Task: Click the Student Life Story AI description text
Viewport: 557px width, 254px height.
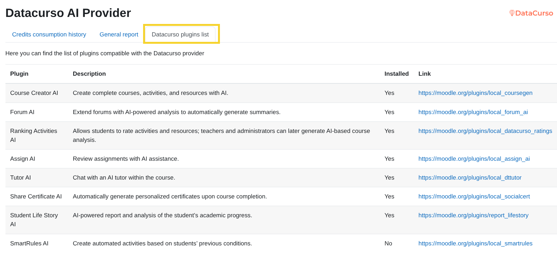Action: pos(163,215)
